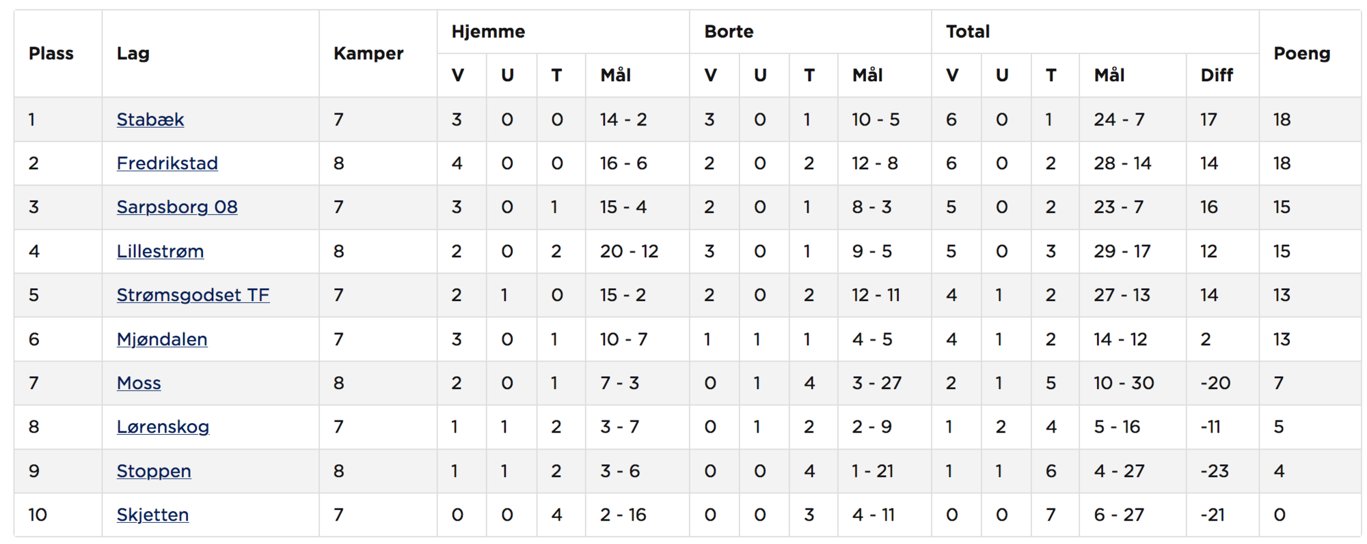Open the Mjøndalen team link
Screen dimensions: 1367x544
tap(162, 339)
